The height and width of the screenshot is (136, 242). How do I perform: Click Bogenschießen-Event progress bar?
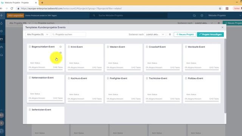tap(45, 70)
